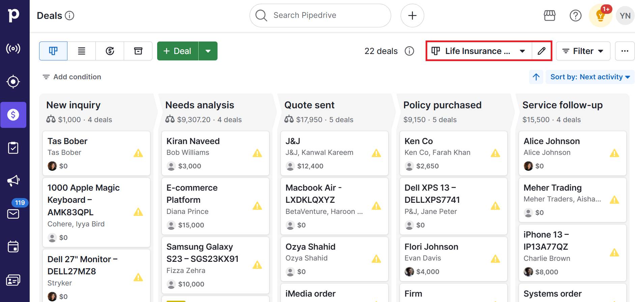Open the Mail inbox sidebar icon
The image size is (635, 302).
pos(13,214)
